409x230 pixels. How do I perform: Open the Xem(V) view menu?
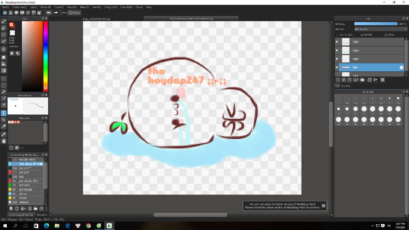pos(97,7)
